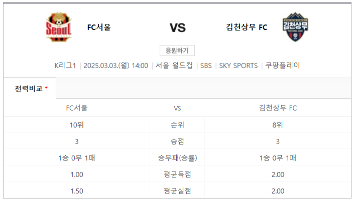355x201 pixels.
Task: Click the Gimcheon Sangmu FC team emblem
Action: [295, 27]
